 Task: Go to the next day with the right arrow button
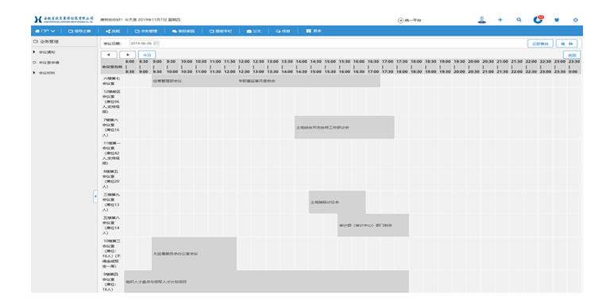128,55
